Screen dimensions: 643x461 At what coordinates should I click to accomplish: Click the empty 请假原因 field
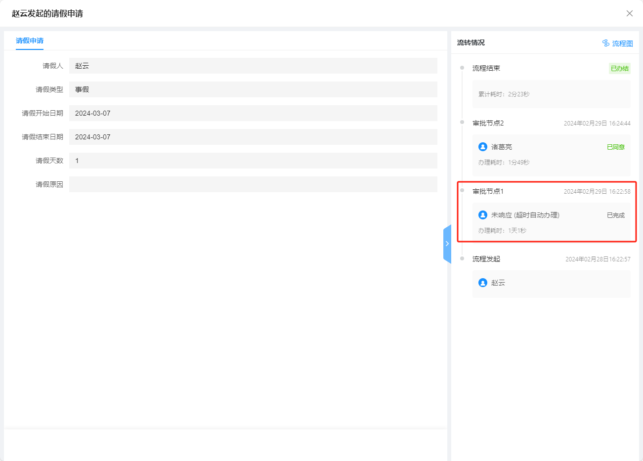tap(253, 184)
